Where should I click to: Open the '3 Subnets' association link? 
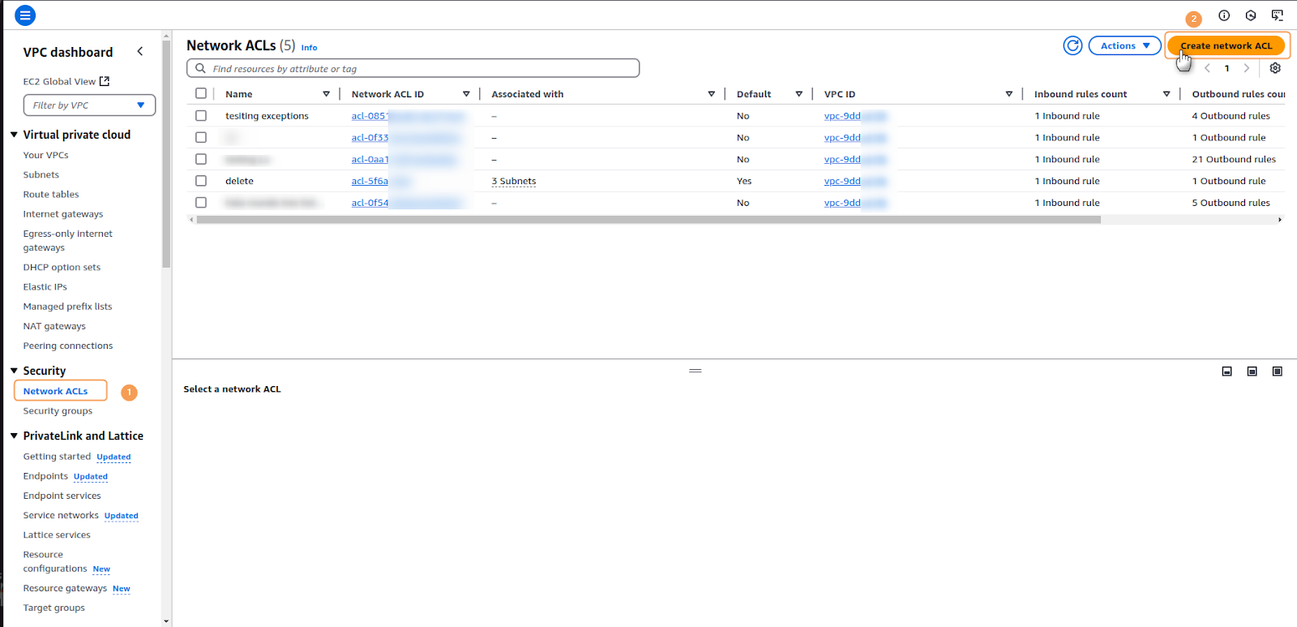513,182
